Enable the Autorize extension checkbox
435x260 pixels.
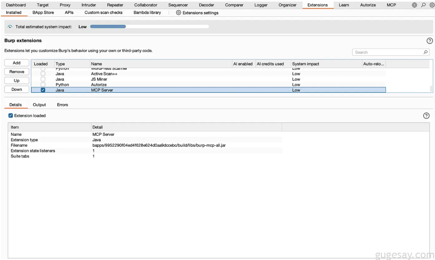pyautogui.click(x=43, y=85)
